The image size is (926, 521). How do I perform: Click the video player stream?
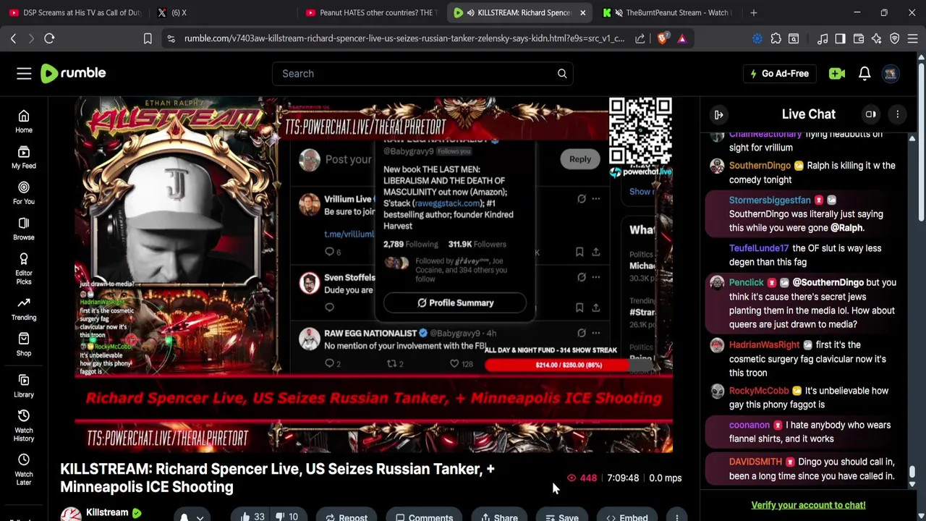373,275
